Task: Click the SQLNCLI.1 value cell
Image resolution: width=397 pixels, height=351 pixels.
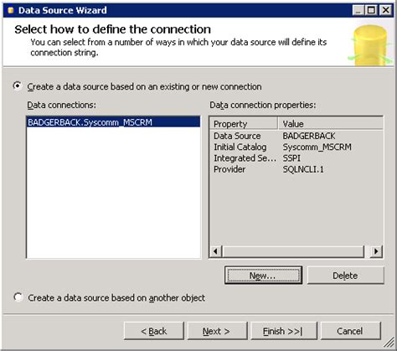Action: [x=303, y=169]
